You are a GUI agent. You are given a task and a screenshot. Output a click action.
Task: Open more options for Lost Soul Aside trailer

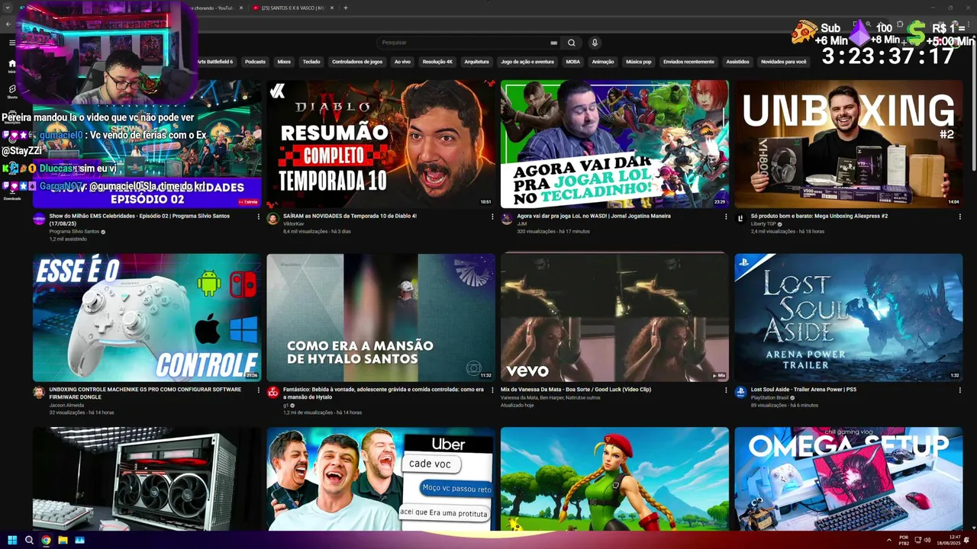pyautogui.click(x=960, y=390)
